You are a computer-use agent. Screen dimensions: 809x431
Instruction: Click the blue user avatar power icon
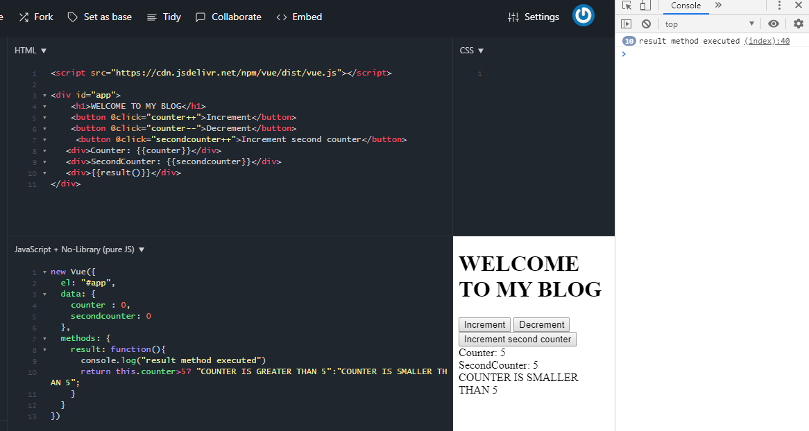(584, 15)
